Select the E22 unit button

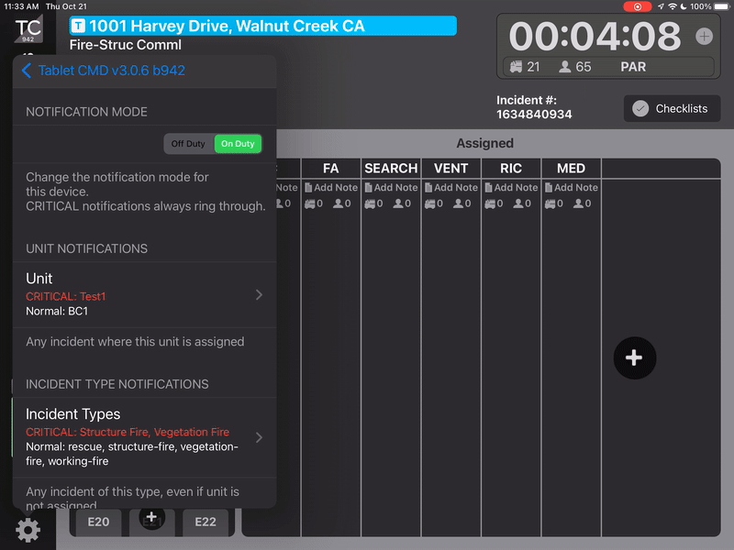coord(206,522)
